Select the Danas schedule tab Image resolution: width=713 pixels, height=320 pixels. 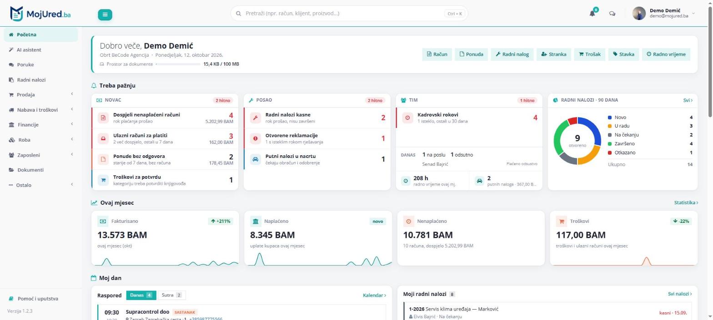141,295
